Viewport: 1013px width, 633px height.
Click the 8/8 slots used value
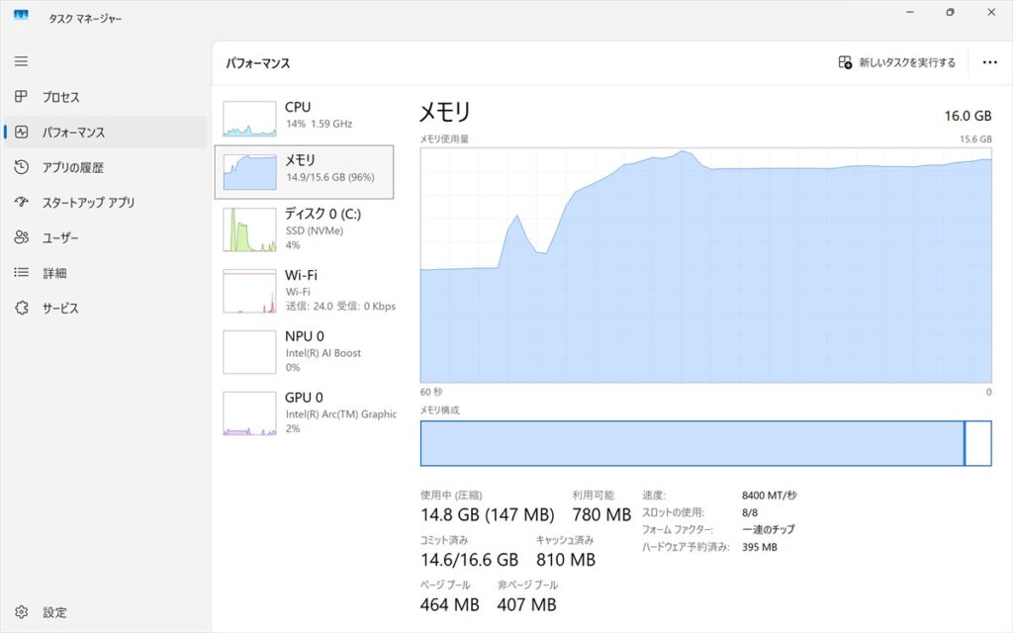750,513
